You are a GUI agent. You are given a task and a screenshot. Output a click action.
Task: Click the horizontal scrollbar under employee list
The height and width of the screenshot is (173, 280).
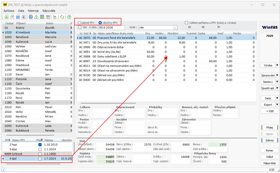tap(30, 135)
